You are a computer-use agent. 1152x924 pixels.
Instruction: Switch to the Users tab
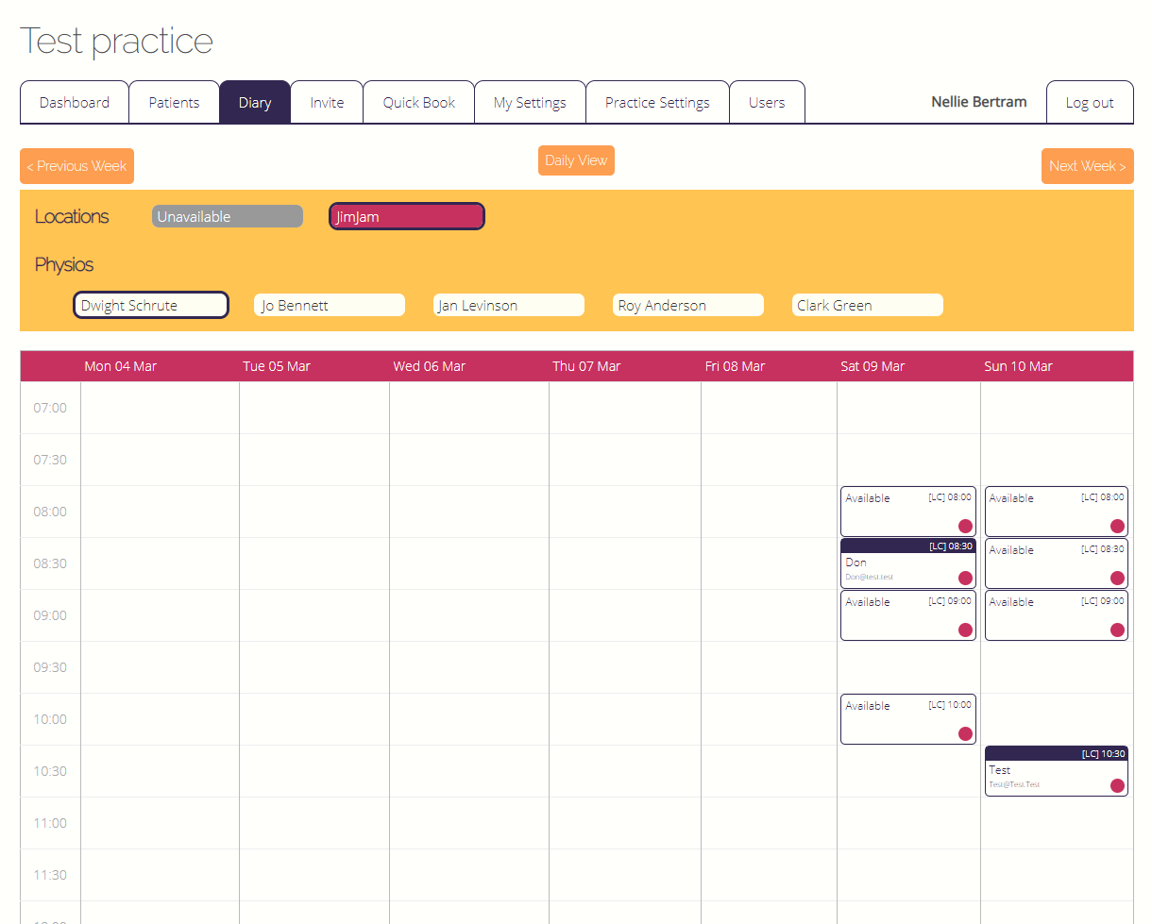(767, 102)
